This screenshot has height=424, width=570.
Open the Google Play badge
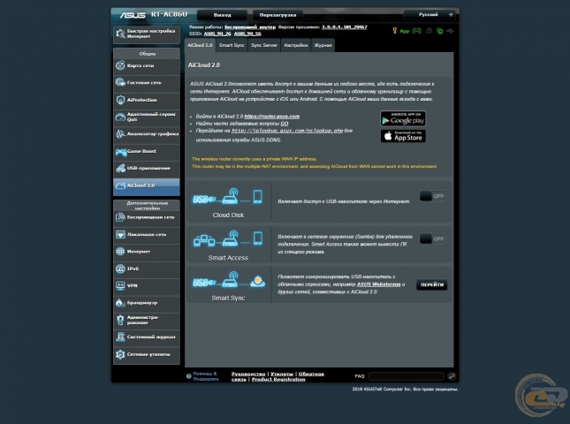click(x=403, y=118)
